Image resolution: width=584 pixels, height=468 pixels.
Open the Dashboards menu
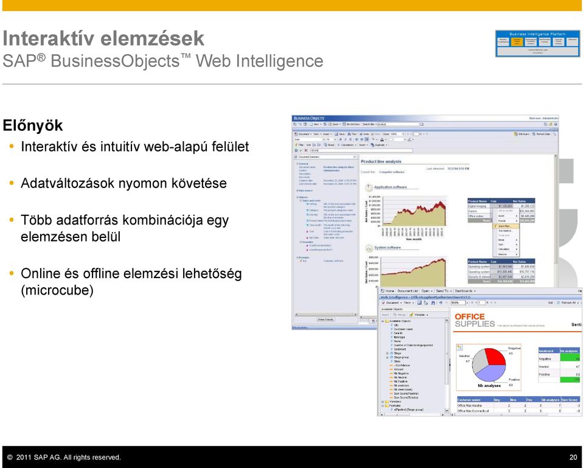pos(465,291)
